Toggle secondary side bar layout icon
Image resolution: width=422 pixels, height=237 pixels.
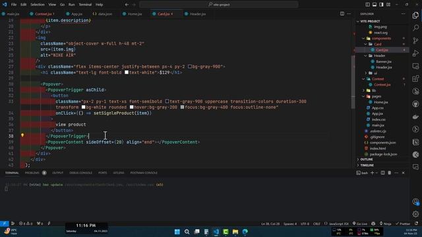click(x=381, y=5)
